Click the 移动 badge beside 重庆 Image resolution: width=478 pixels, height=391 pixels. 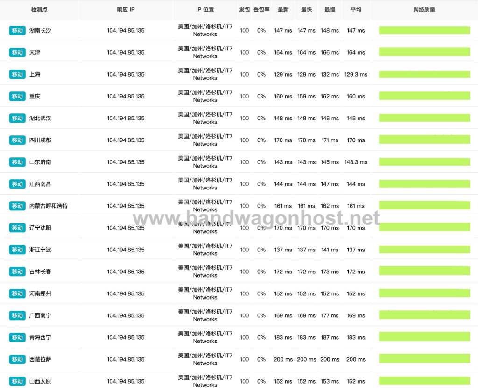click(17, 96)
